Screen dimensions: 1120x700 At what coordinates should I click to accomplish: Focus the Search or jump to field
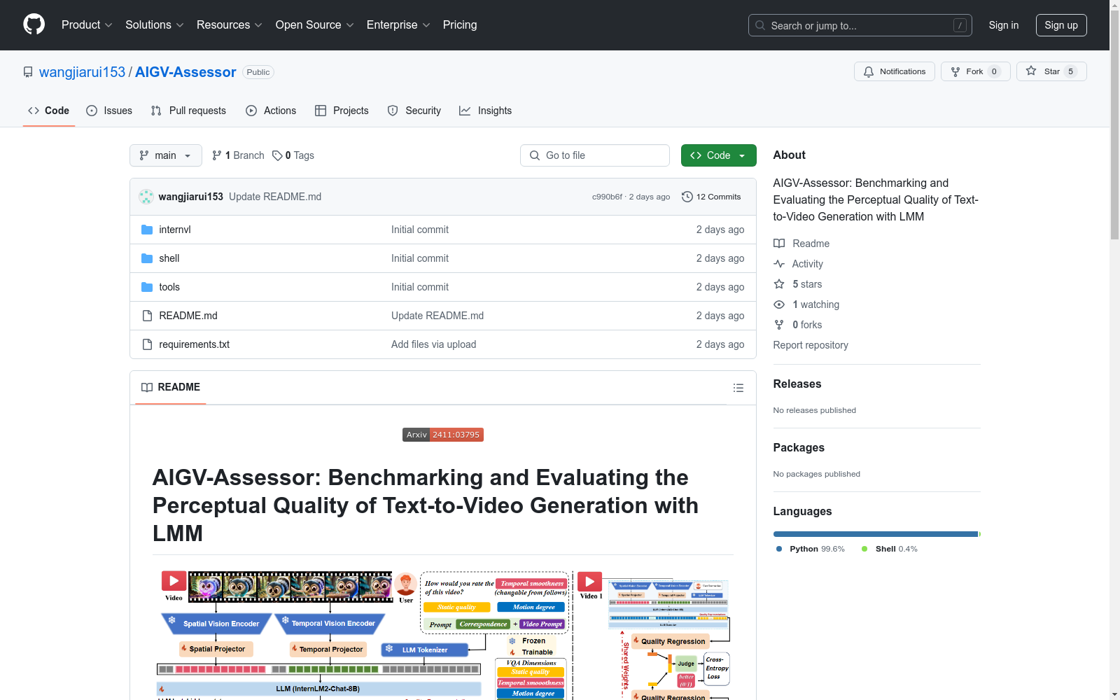[x=860, y=25]
